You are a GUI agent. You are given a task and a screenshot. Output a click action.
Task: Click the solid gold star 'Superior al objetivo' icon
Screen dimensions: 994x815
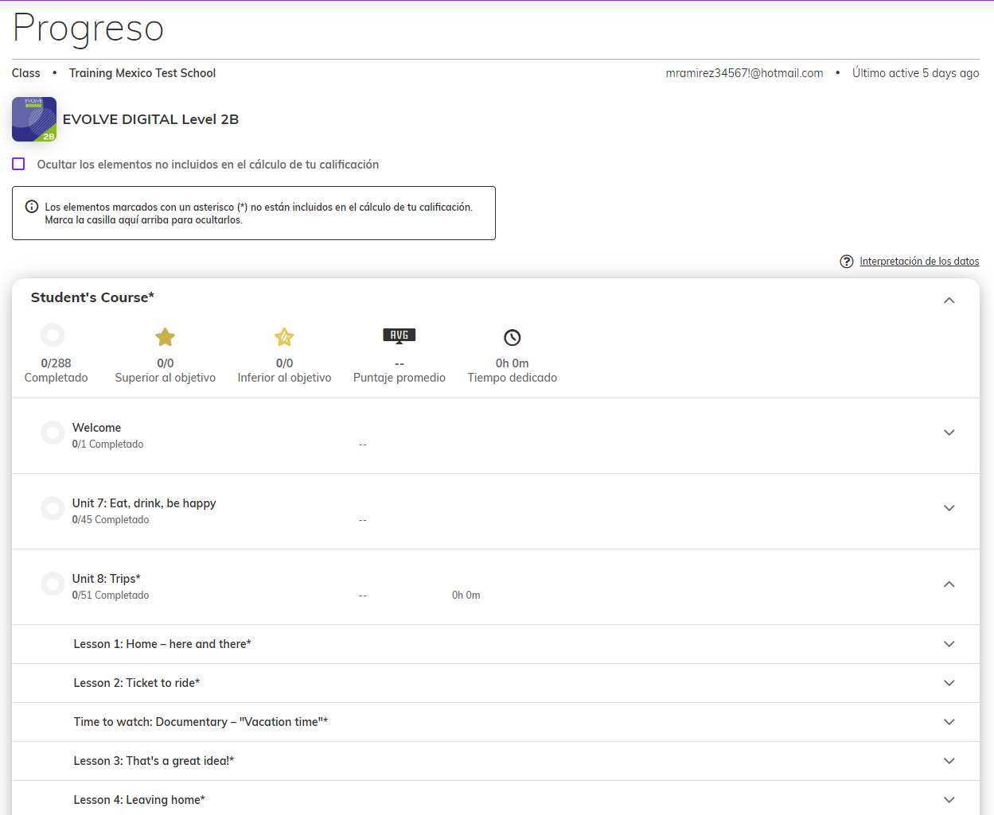(x=166, y=337)
